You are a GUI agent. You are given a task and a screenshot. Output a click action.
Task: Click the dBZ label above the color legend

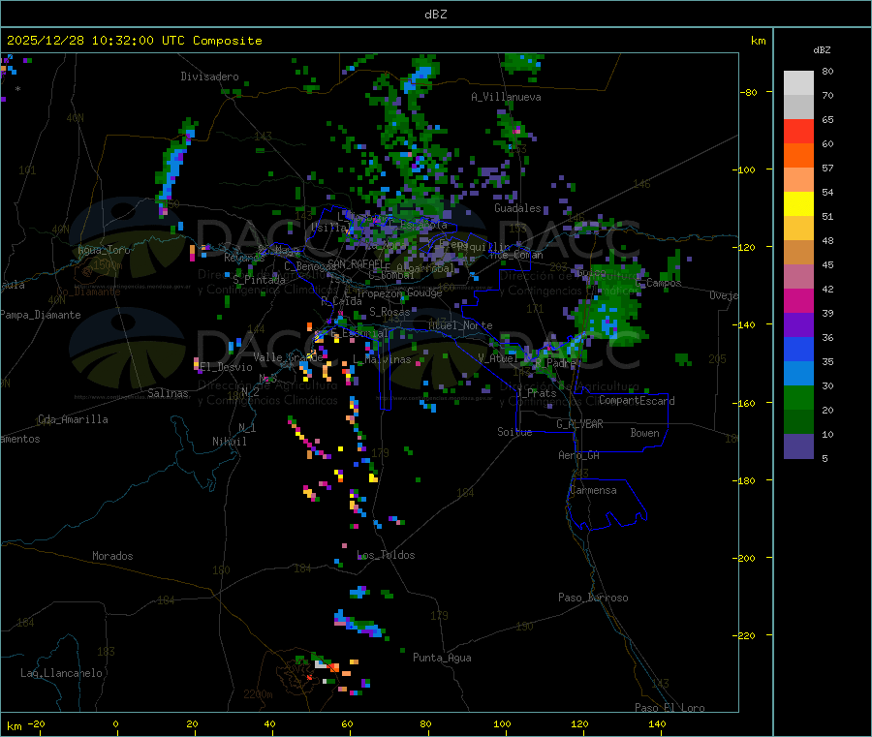click(x=822, y=50)
